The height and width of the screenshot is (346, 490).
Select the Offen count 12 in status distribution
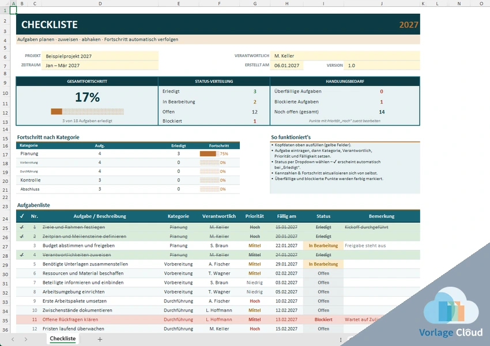255,112
